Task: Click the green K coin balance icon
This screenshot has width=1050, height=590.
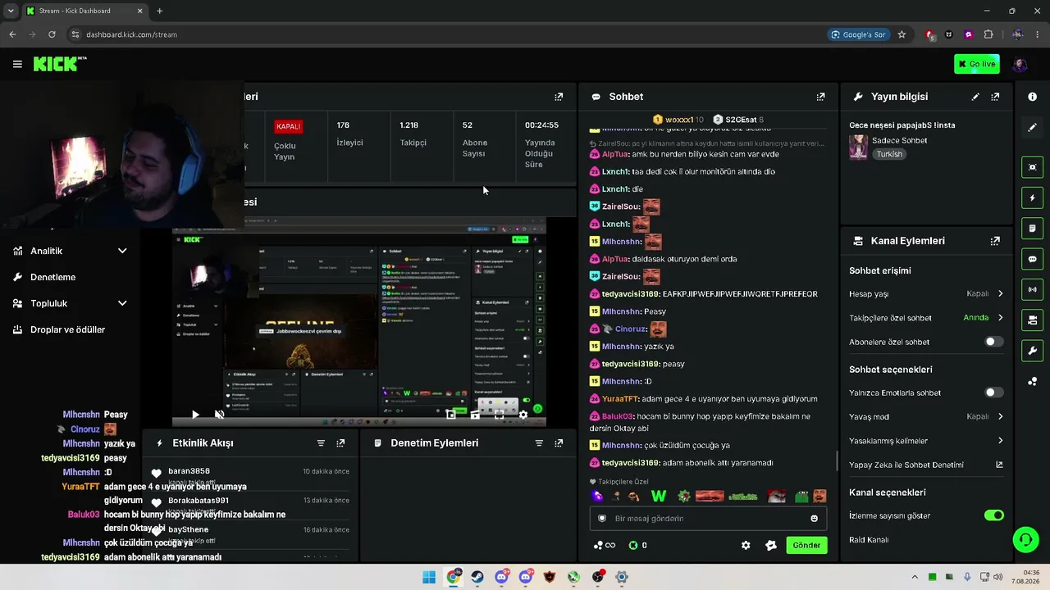Action: [633, 545]
